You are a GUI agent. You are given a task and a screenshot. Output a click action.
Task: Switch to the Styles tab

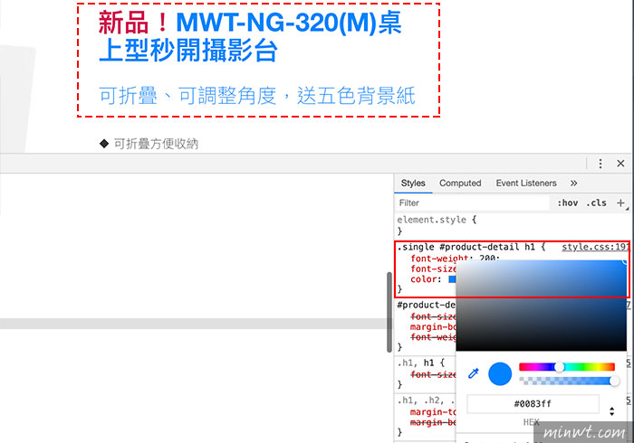[413, 184]
